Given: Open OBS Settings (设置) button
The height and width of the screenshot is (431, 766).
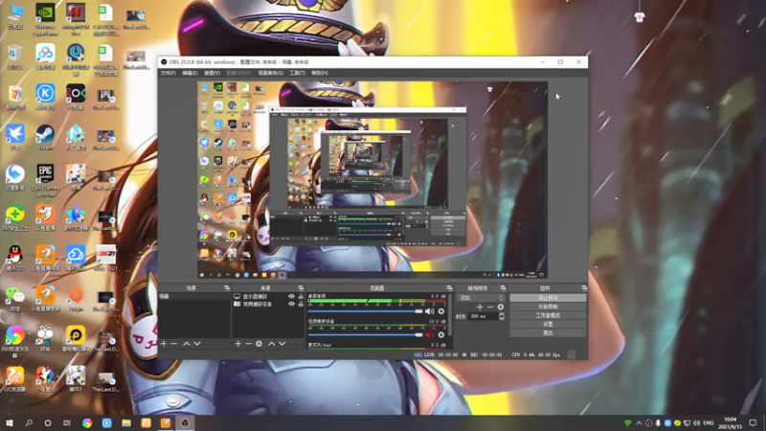Looking at the screenshot, I should 548,324.
